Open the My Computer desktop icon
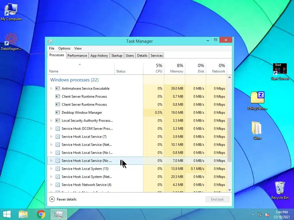Screen dimensions: 294x220 click(x=11, y=12)
